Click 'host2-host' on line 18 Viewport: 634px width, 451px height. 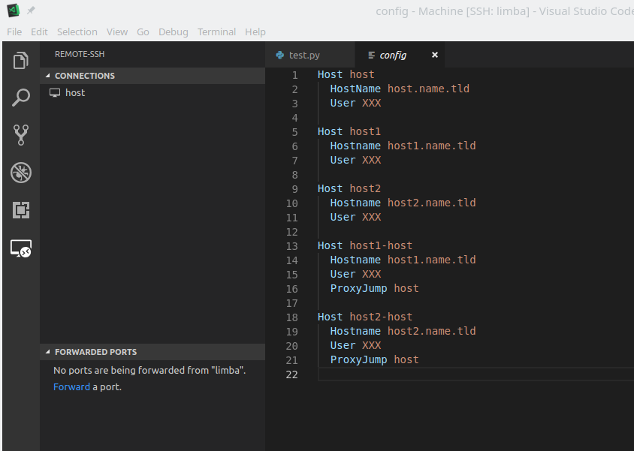381,317
